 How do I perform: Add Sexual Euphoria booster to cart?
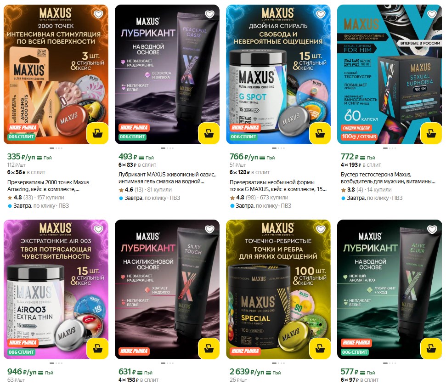[x=431, y=133]
